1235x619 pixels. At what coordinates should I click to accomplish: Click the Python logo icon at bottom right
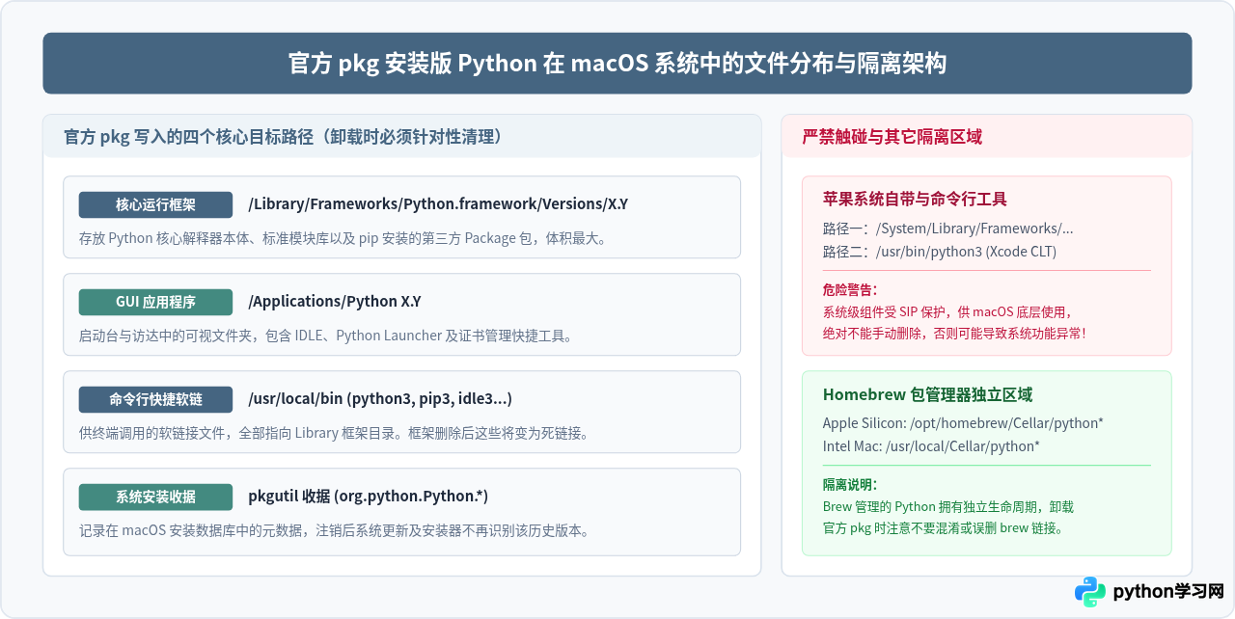pos(1090,592)
